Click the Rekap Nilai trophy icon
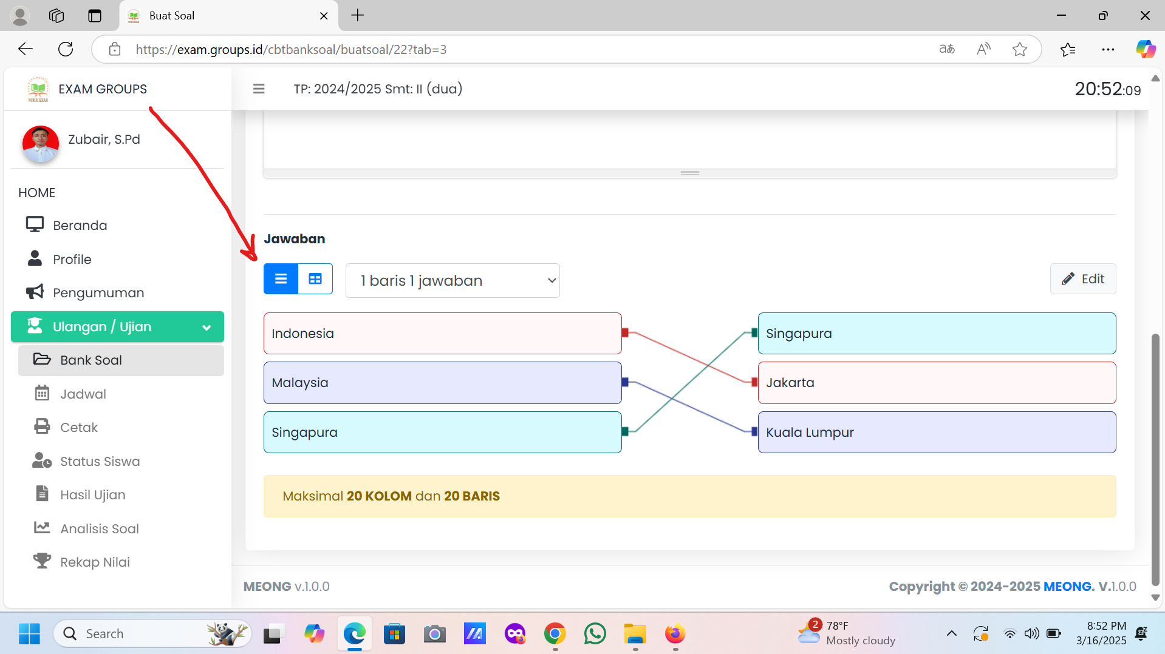The height and width of the screenshot is (654, 1165). coord(42,561)
